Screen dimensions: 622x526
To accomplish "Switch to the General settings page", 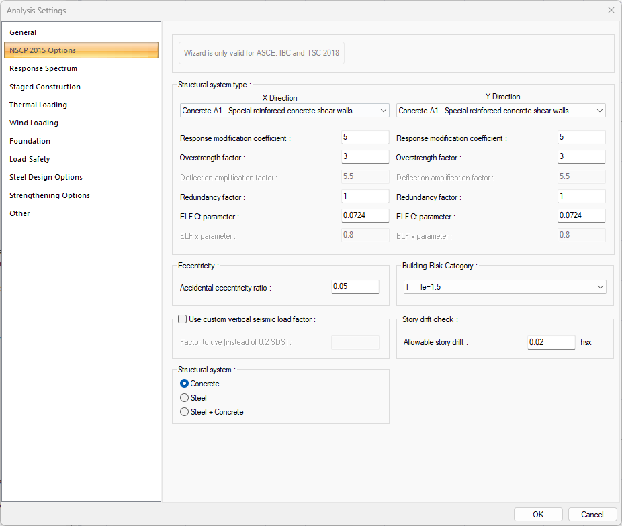I will pos(23,32).
